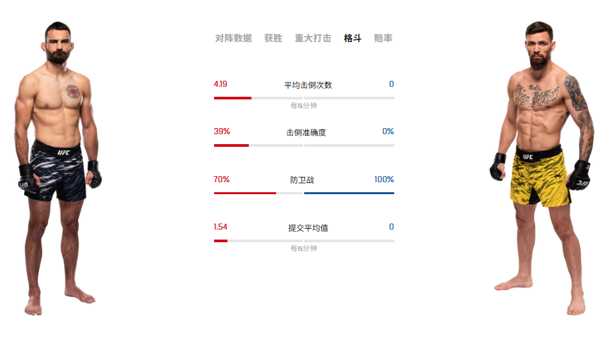Image resolution: width=609 pixels, height=337 pixels.
Task: Switch to the 对阵数据 tab
Action: 233,38
